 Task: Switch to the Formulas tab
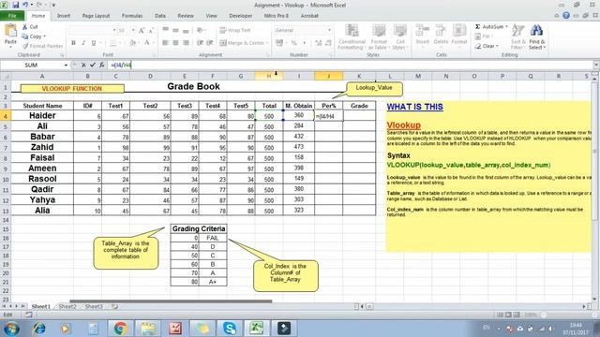132,16
